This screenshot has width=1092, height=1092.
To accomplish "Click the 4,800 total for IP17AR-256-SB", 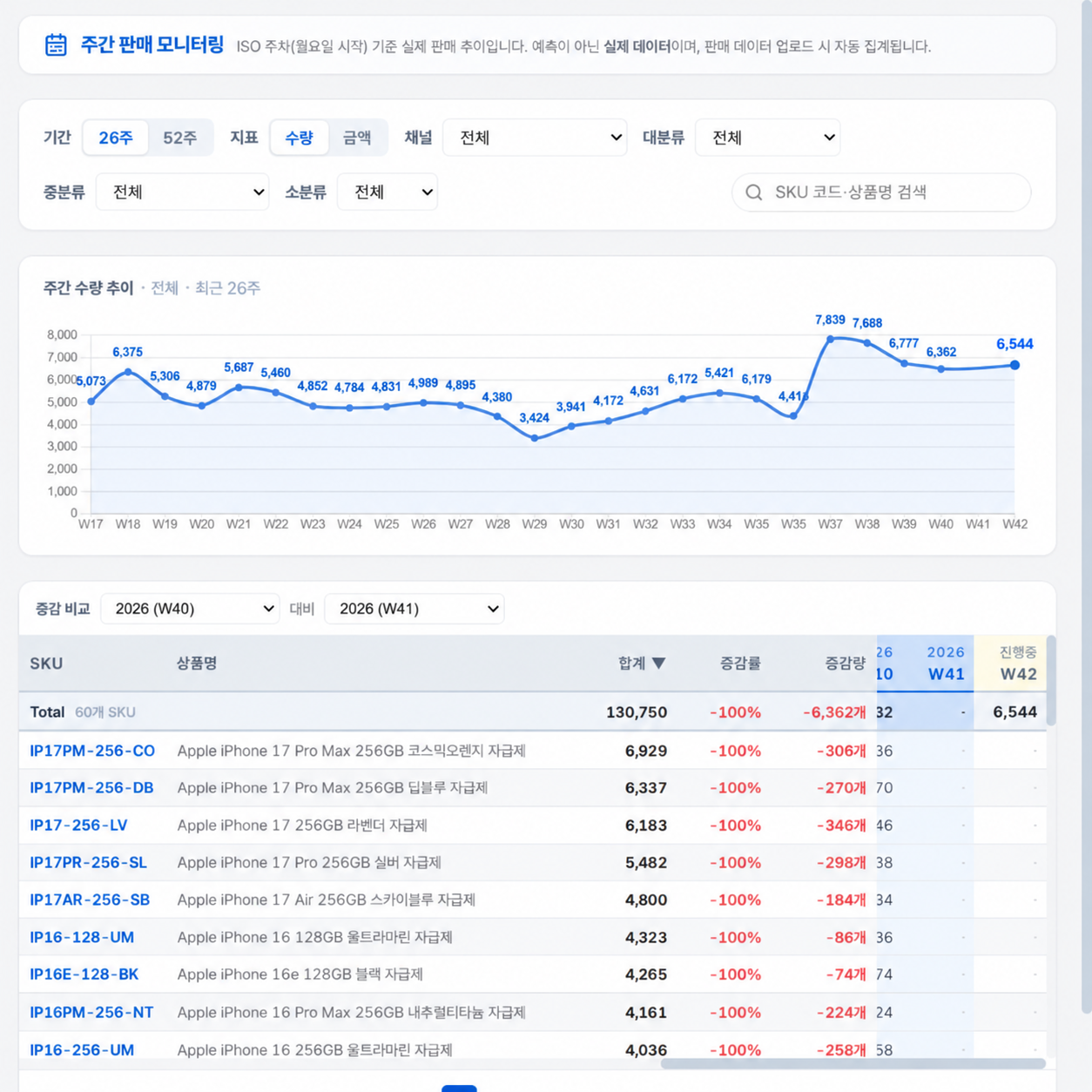I will pyautogui.click(x=646, y=900).
